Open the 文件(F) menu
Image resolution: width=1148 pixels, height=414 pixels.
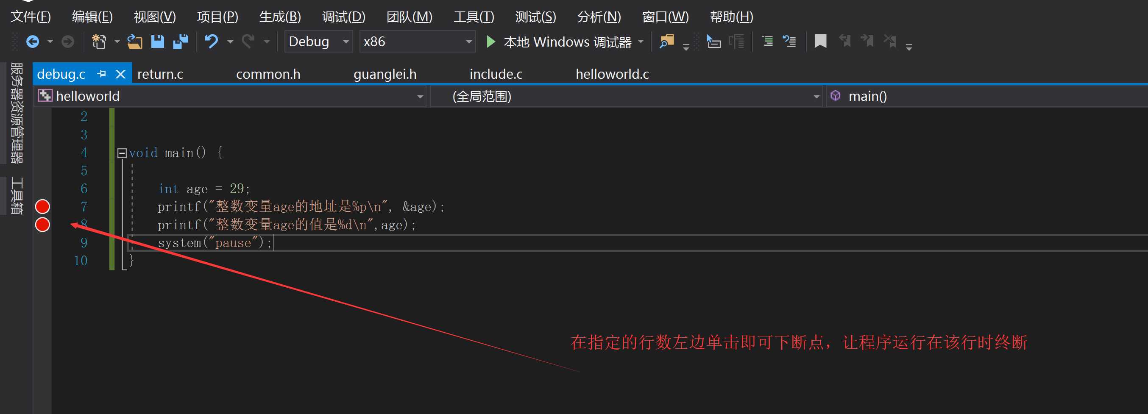pos(31,17)
